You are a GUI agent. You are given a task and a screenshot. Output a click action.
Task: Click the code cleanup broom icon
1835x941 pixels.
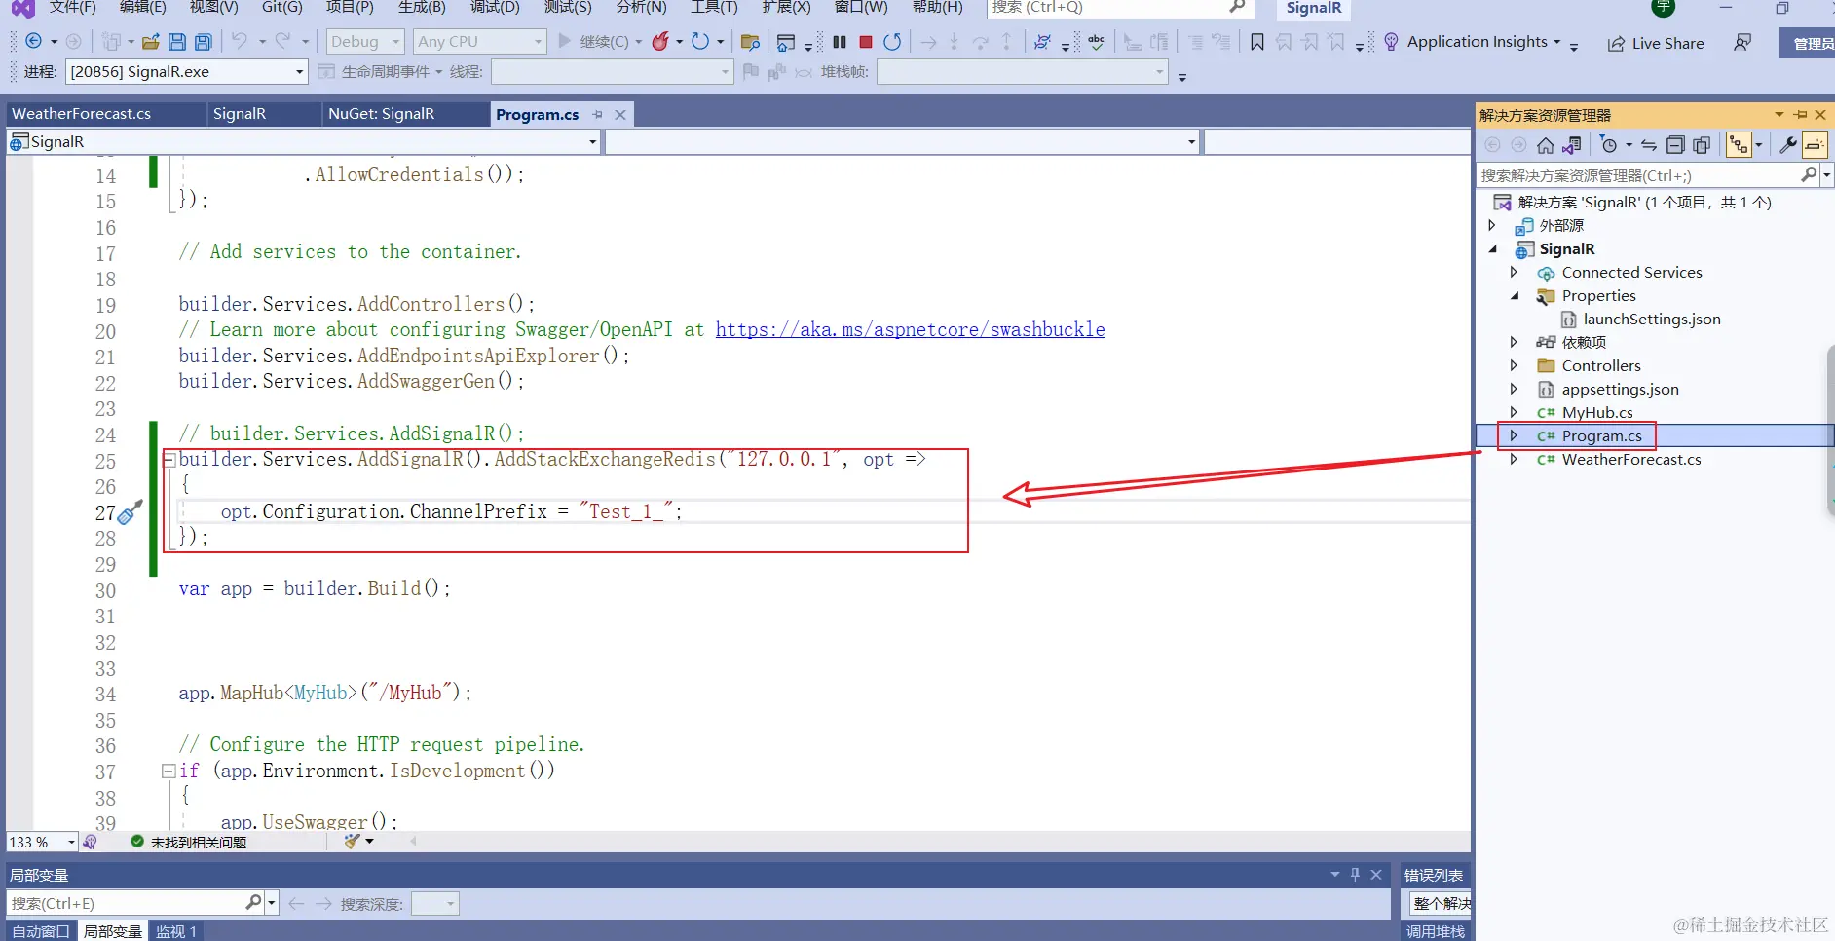353,841
